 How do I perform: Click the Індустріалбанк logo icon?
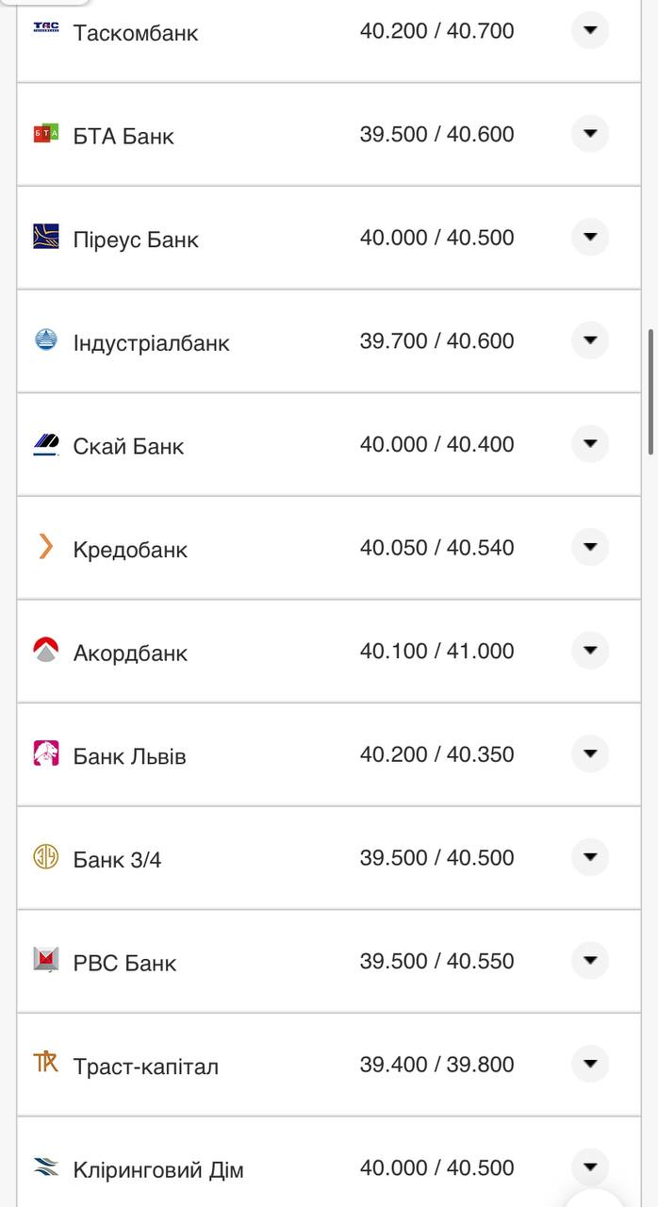point(46,339)
